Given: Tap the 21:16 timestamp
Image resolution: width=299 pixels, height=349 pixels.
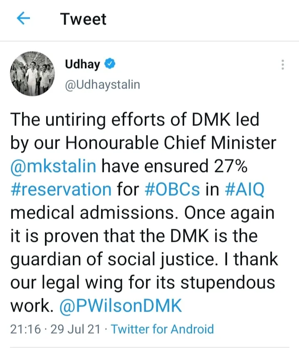Looking at the screenshot, I should pos(26,329).
